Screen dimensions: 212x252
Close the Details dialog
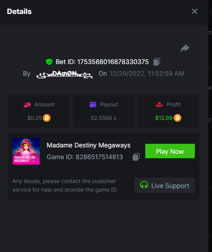pos(194,11)
